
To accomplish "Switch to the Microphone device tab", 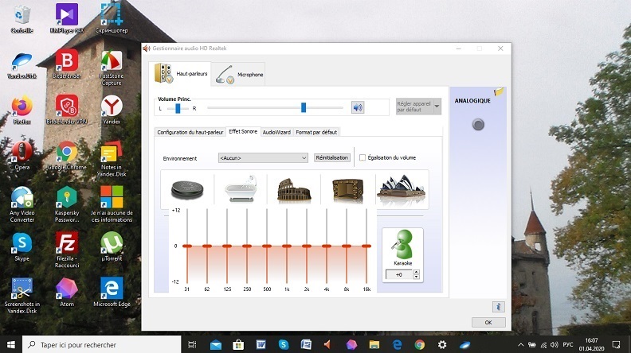I will click(x=239, y=75).
